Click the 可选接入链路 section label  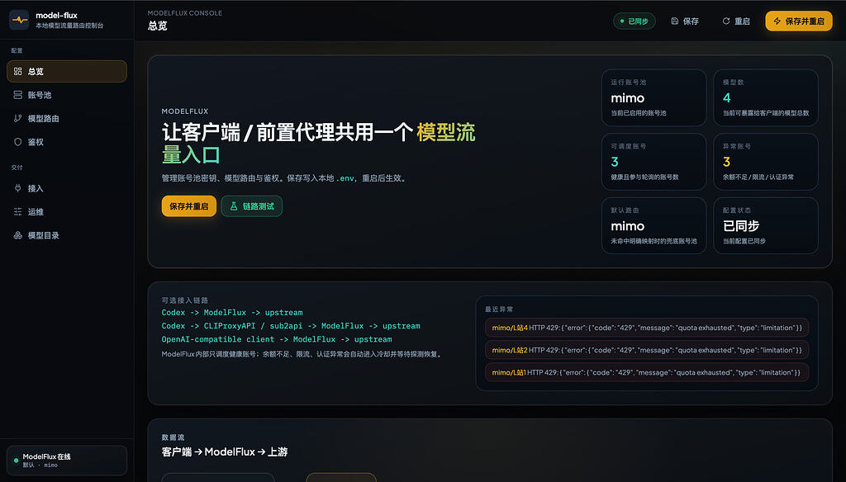(x=184, y=300)
